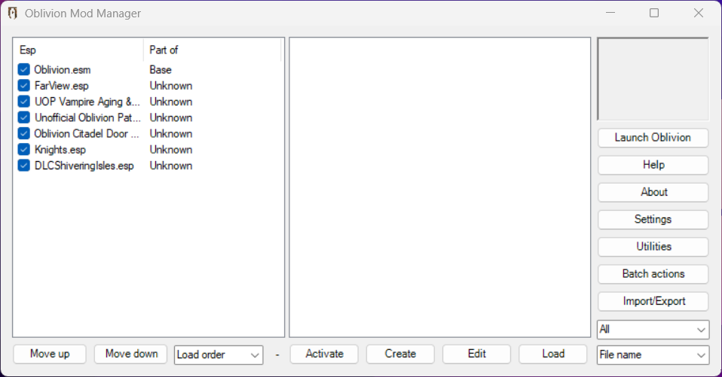Maximize the Oblivion Mod Manager window
The image size is (722, 377).
(654, 13)
